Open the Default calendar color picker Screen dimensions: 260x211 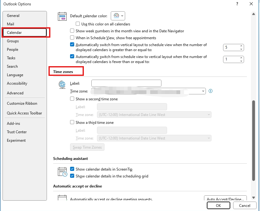pos(118,16)
